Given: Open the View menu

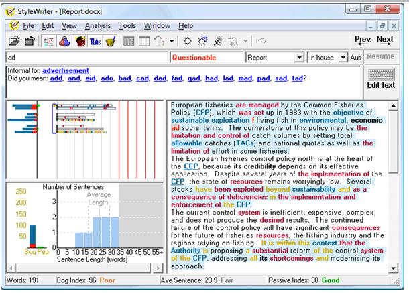Looking at the screenshot, I should 69,26.
